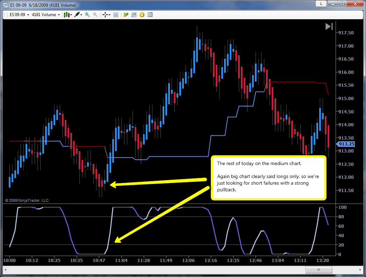Open the crosshair cursor mode menu

[x=106, y=15]
